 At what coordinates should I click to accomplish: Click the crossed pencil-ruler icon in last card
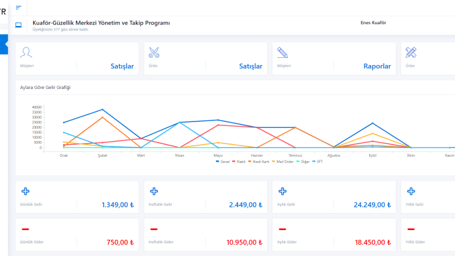411,53
